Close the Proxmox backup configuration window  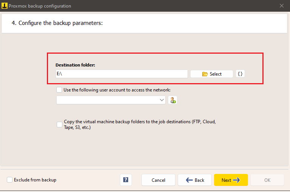coord(281,6)
